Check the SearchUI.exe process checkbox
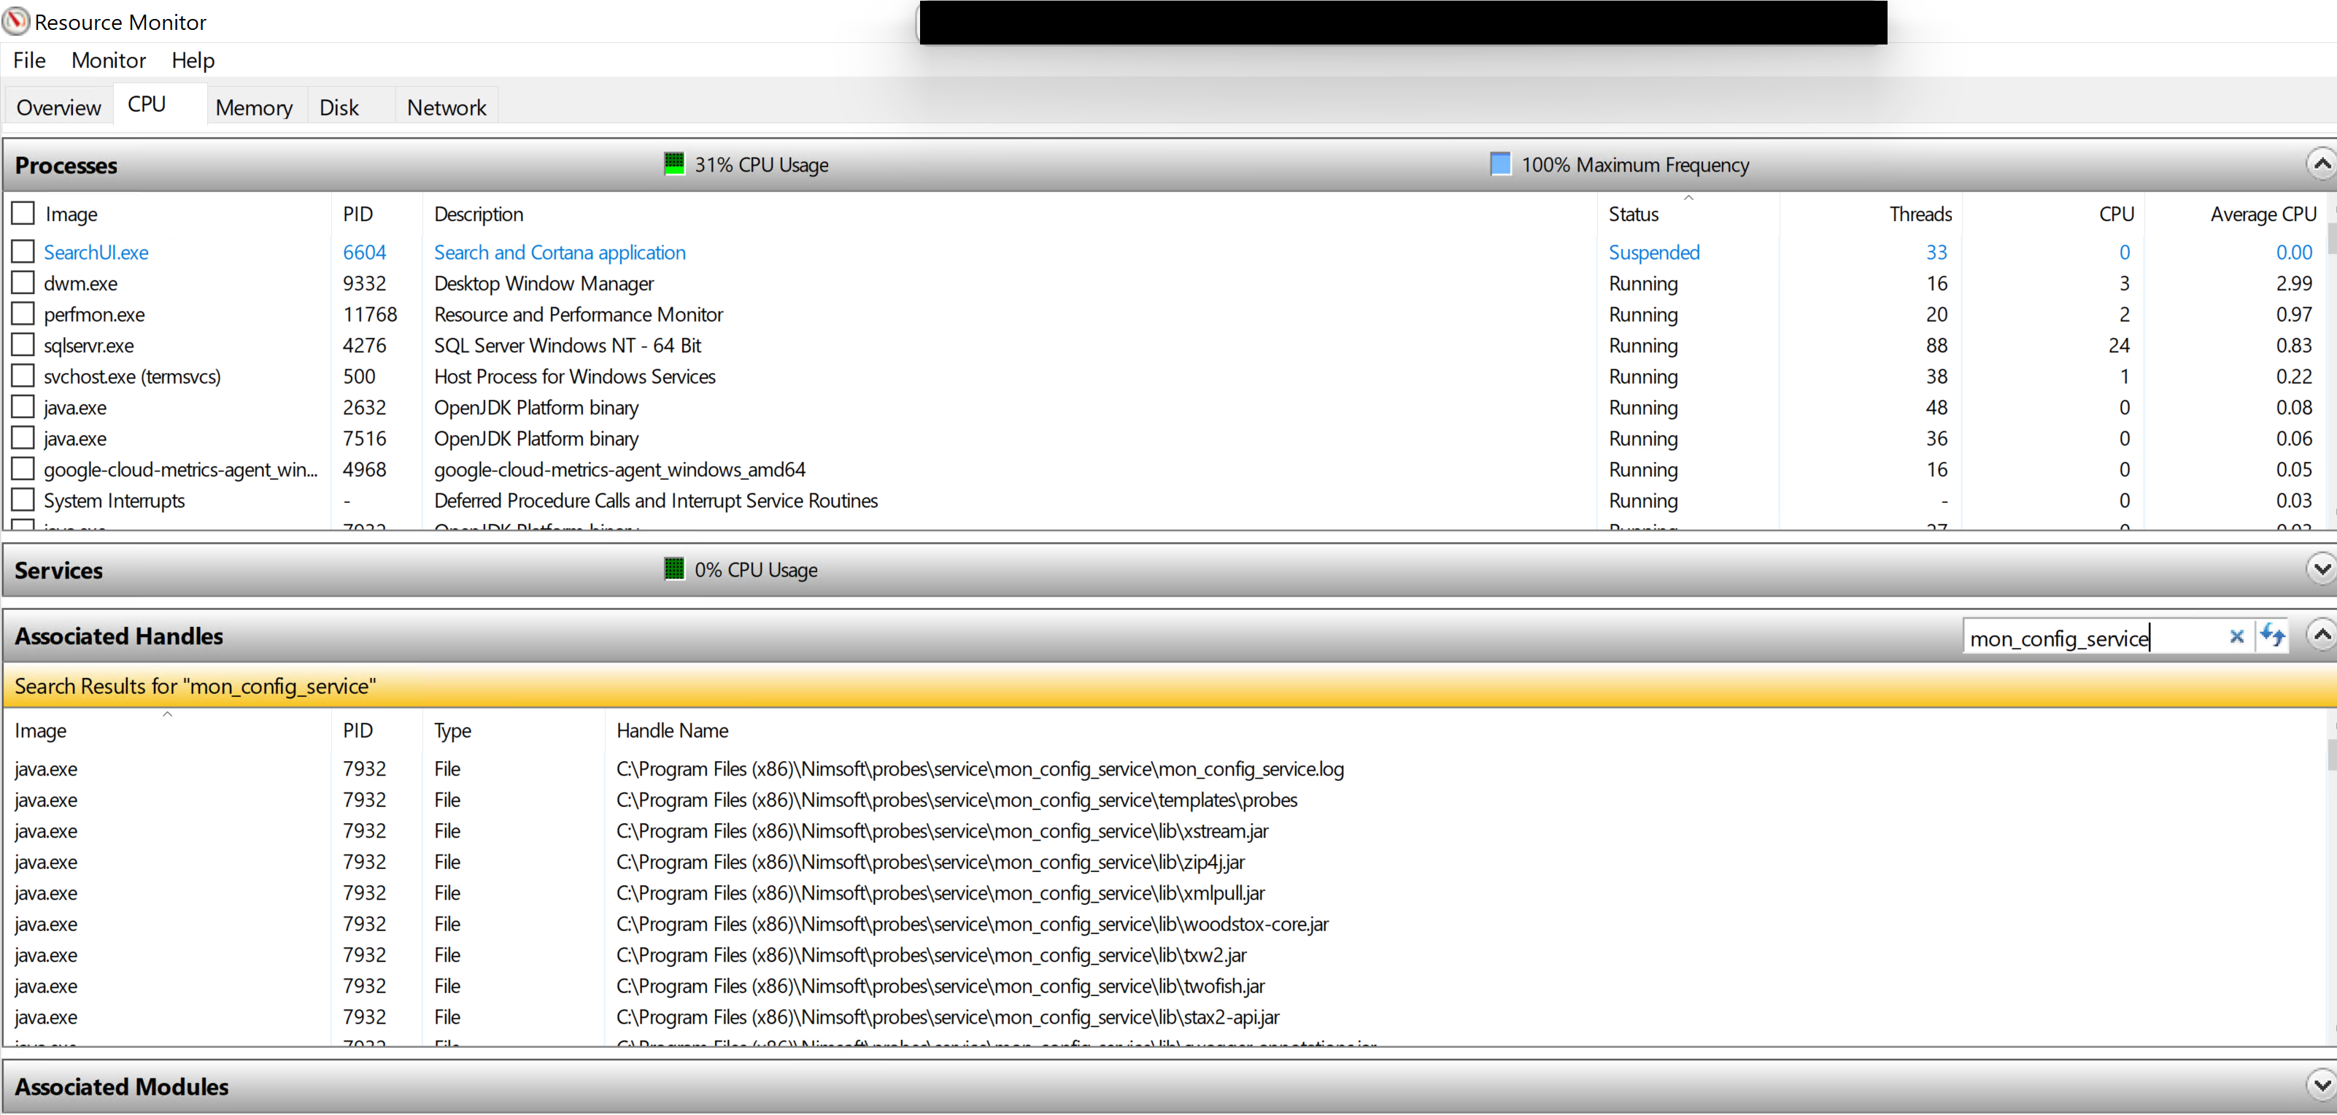 [x=23, y=251]
